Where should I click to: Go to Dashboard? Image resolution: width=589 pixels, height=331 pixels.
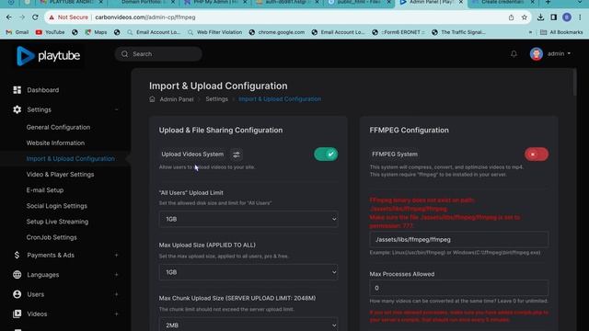[x=43, y=90]
